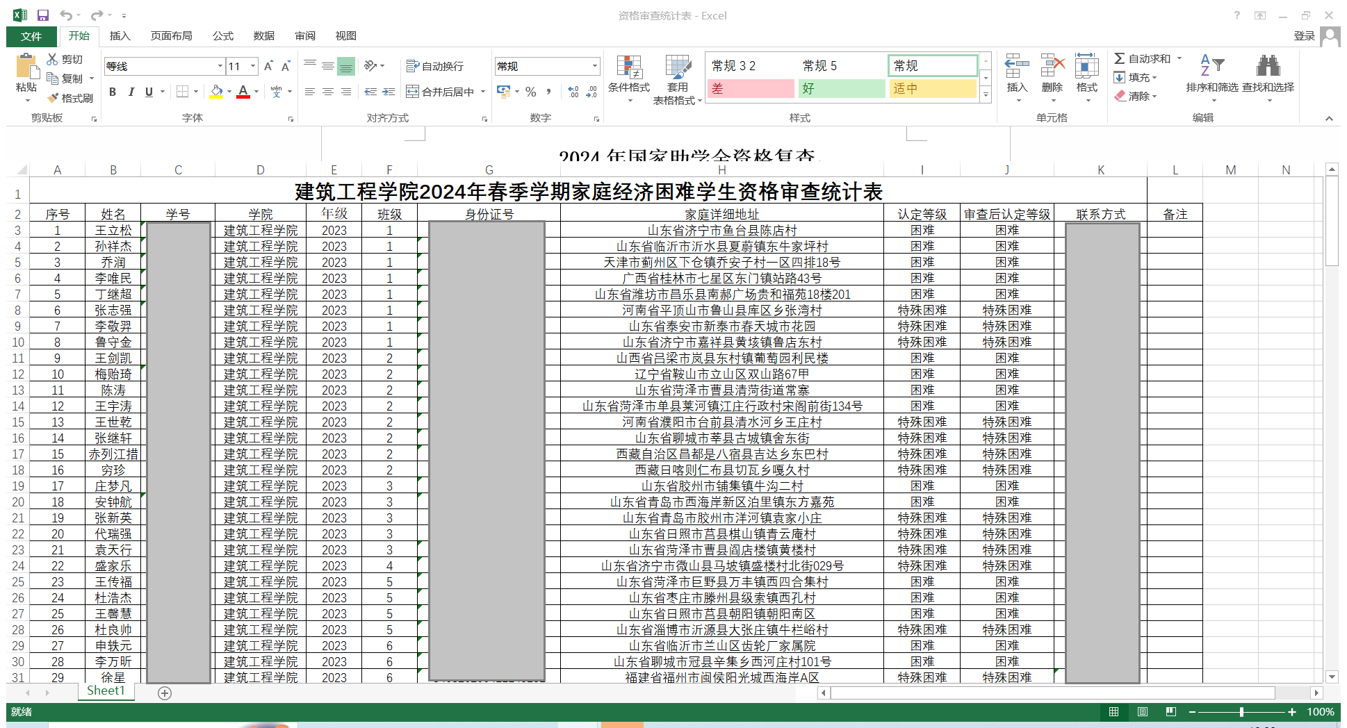Apply the 'Good' green cell style
The height and width of the screenshot is (728, 1347).
[842, 88]
